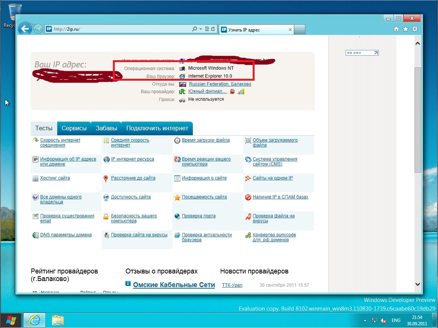Click the icon beside 'DNS параметры домена'
Image resolution: width=438 pixels, height=328 pixels.
click(35, 235)
